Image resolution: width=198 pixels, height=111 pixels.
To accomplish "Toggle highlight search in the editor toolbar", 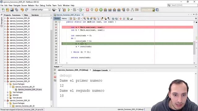I will click(x=95, y=18).
